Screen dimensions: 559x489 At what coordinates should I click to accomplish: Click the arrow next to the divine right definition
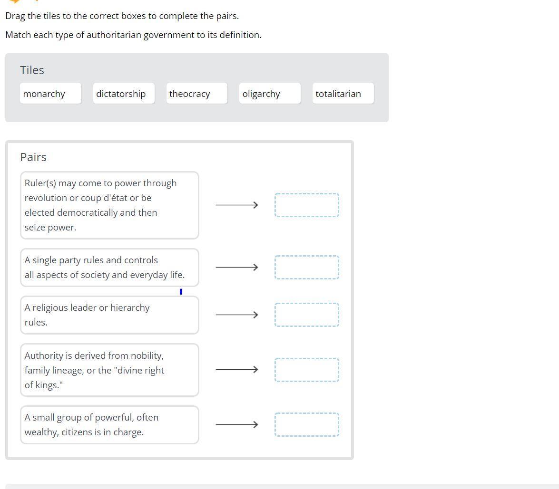[237, 369]
